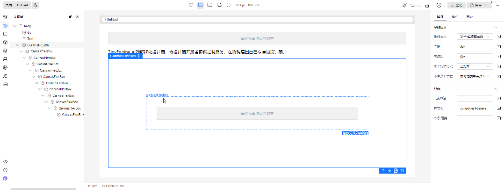The image size is (504, 190).
Task: Click BODY in the bottom breadcrumb
Action: click(x=93, y=186)
